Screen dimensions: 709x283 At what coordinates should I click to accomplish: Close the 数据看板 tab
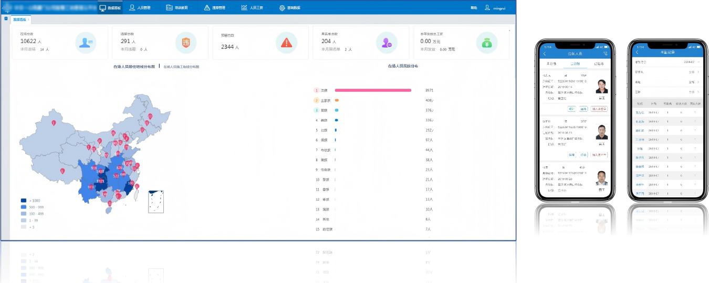(x=29, y=19)
